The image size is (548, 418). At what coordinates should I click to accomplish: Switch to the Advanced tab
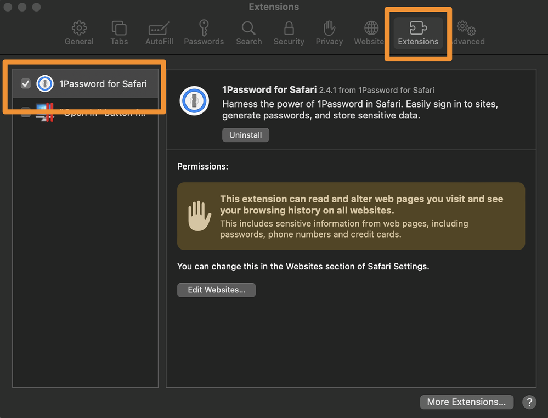coord(467,33)
